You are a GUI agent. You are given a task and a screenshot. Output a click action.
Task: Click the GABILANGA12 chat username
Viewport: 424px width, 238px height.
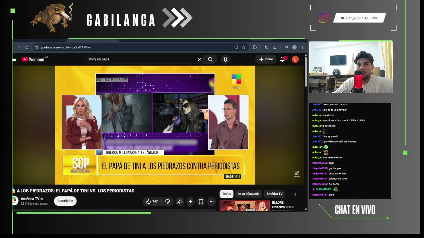click(323, 189)
